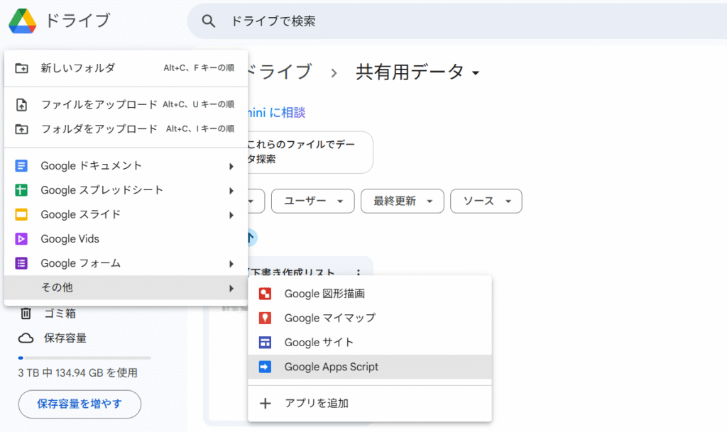The height and width of the screenshot is (432, 727).
Task: Select Google Apps Script from submenu
Action: [331, 367]
